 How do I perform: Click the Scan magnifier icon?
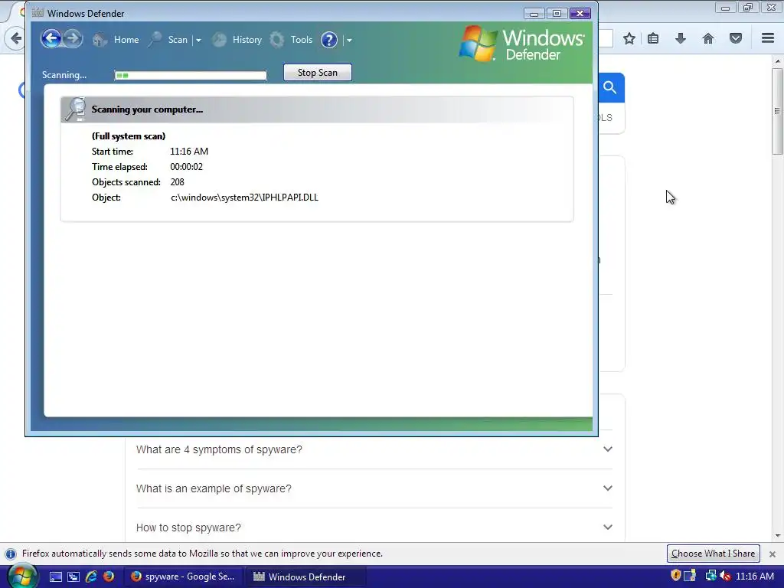155,40
